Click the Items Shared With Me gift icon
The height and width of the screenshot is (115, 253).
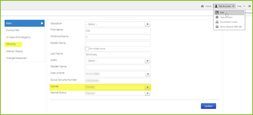point(217,26)
